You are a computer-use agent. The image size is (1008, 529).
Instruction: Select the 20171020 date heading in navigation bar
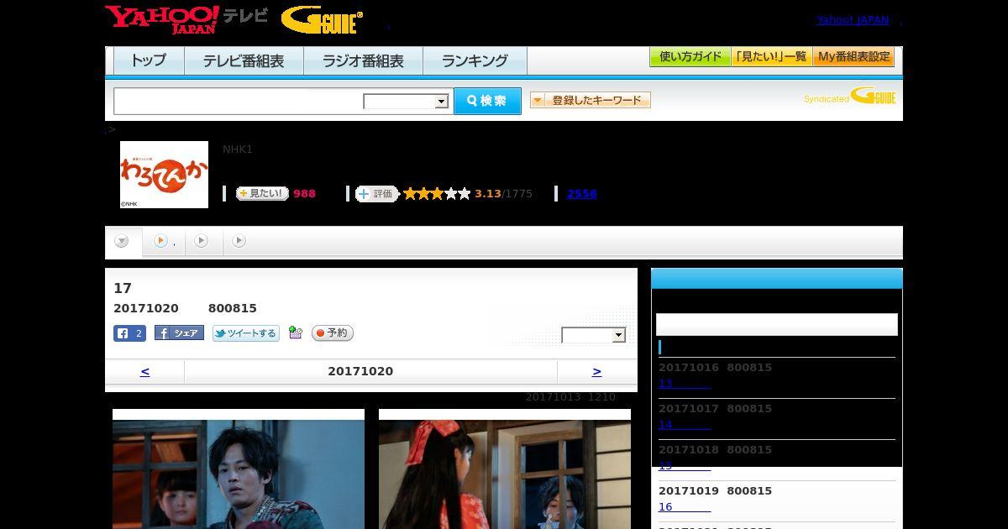point(360,371)
